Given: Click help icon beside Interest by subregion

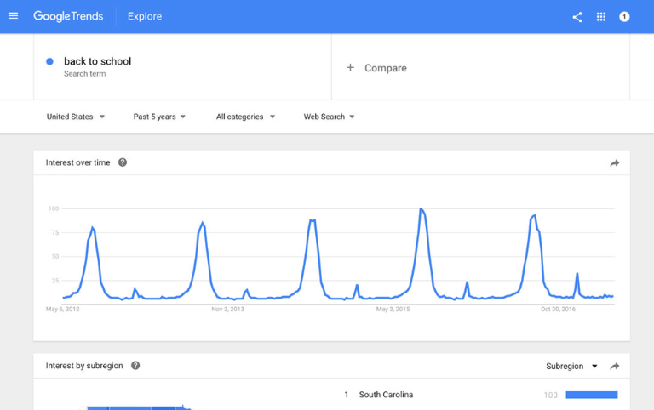Looking at the screenshot, I should pyautogui.click(x=135, y=366).
